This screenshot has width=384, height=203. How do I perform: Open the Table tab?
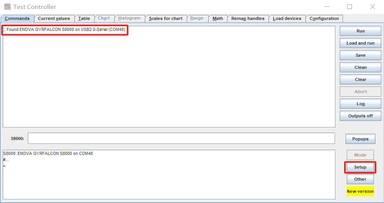pos(84,18)
